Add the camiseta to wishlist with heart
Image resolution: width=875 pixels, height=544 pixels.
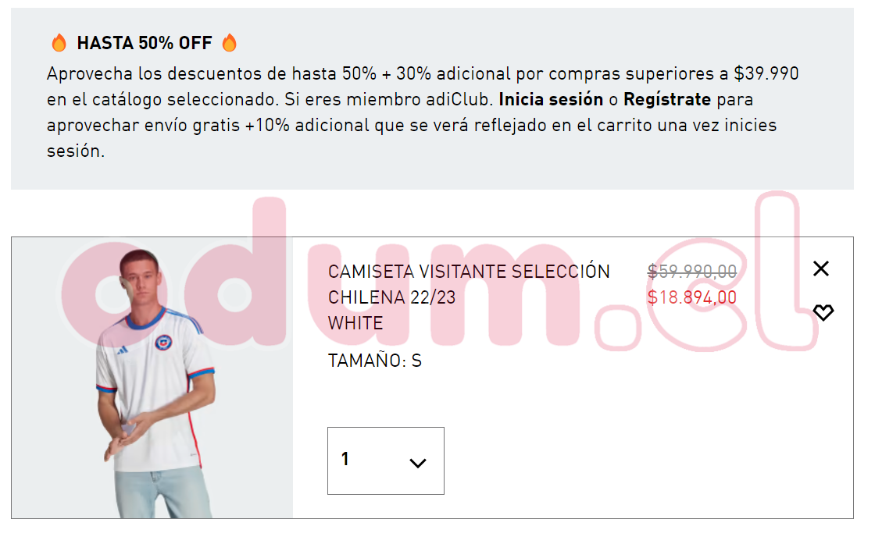click(x=823, y=312)
